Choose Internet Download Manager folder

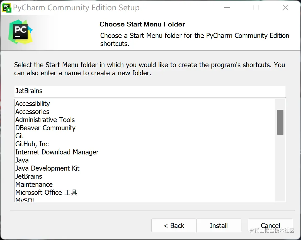pyautogui.click(x=57, y=152)
